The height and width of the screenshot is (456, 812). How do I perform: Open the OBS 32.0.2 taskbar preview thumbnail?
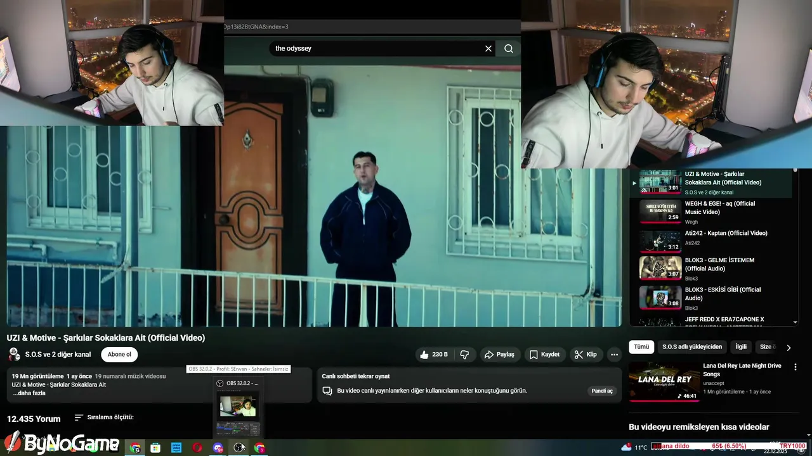pyautogui.click(x=238, y=415)
